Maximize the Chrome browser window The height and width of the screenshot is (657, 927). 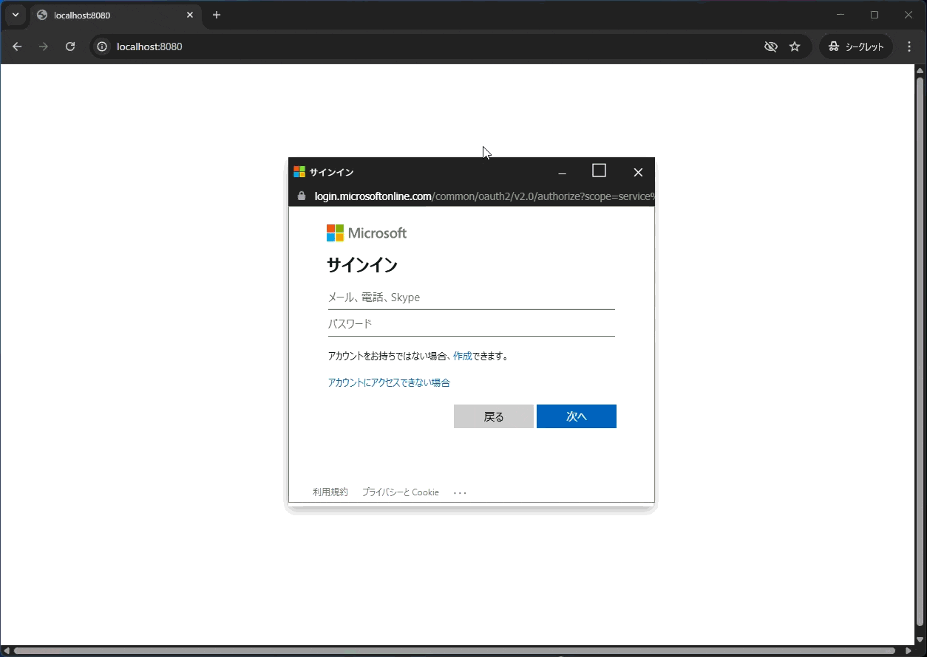click(875, 15)
